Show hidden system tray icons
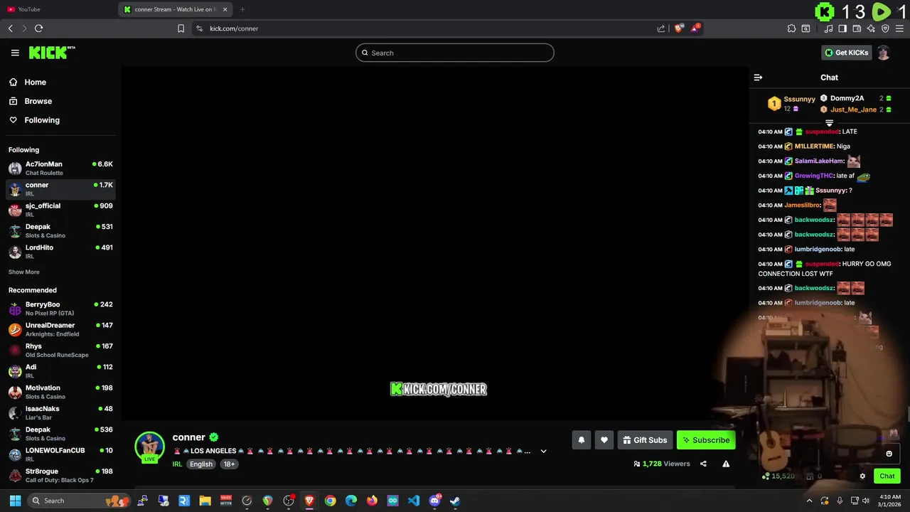This screenshot has width=910, height=512. tap(809, 501)
